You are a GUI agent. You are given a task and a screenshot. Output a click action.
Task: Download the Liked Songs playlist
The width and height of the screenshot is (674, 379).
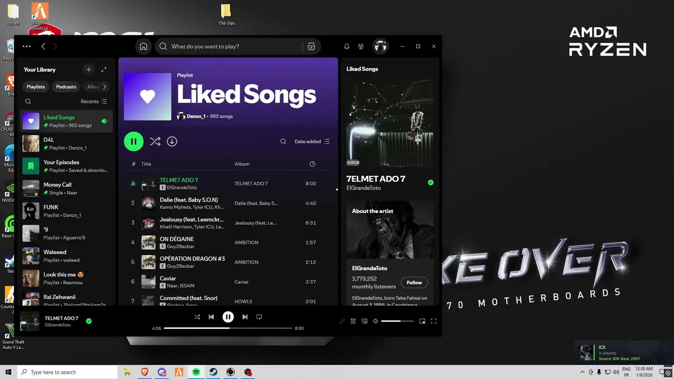(x=172, y=142)
